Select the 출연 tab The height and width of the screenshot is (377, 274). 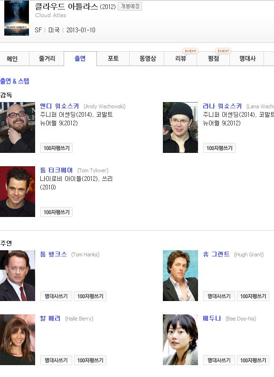tap(80, 58)
